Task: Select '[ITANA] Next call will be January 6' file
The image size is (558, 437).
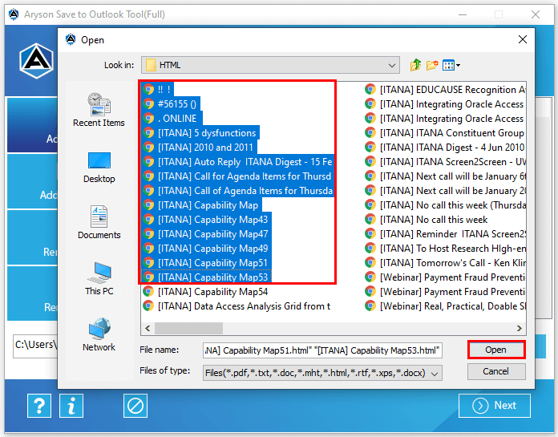Action: tap(445, 176)
